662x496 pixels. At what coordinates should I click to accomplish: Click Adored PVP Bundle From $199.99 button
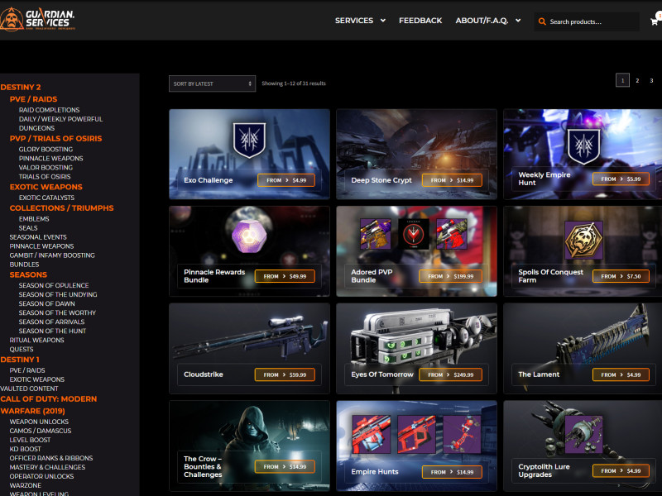click(x=450, y=276)
